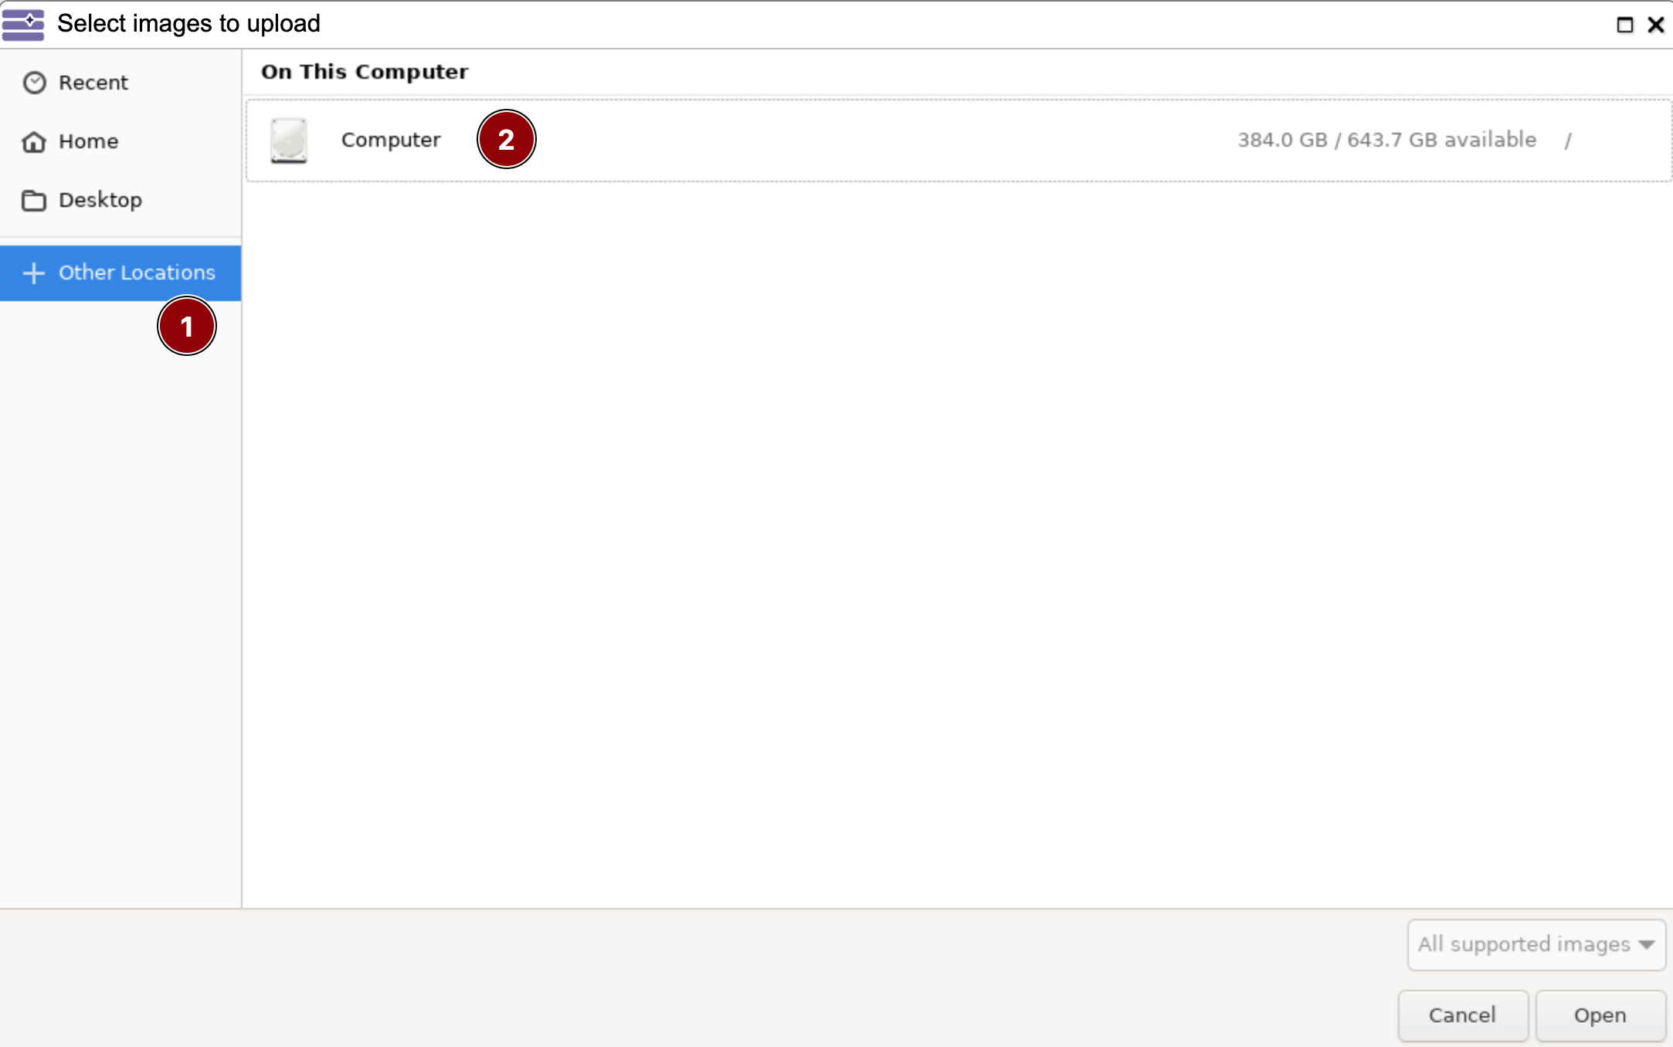This screenshot has width=1673, height=1047.
Task: Open the Recent sidebar location
Action: coord(120,83)
